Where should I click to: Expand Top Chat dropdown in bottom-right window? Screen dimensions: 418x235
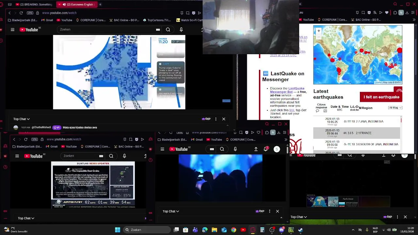click(299, 217)
